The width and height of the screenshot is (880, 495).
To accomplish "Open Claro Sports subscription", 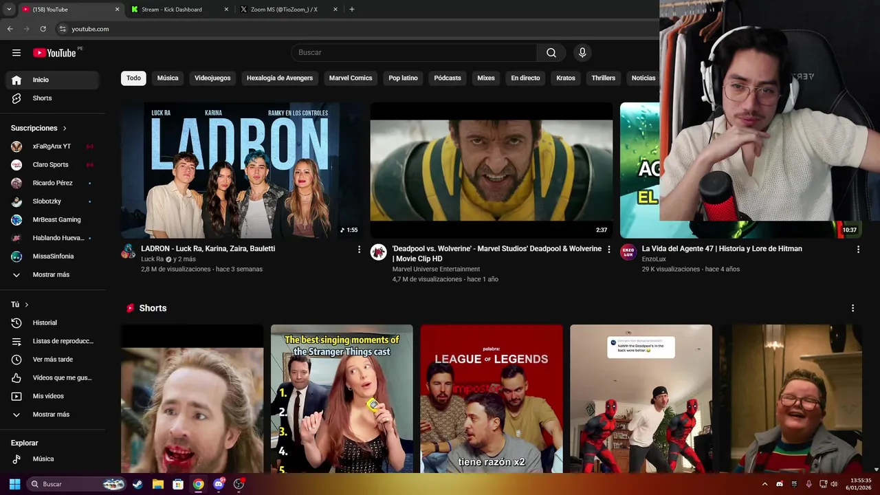I will 53,165.
